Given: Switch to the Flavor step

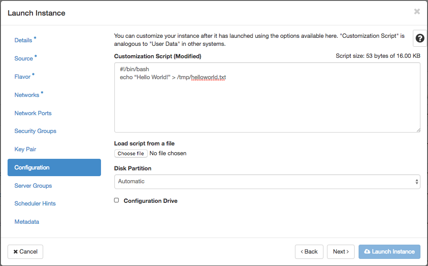Looking at the screenshot, I should (22, 77).
